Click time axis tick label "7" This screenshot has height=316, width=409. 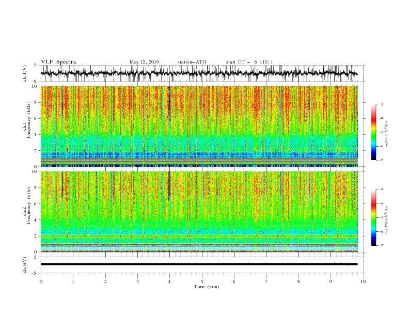tap(266, 281)
